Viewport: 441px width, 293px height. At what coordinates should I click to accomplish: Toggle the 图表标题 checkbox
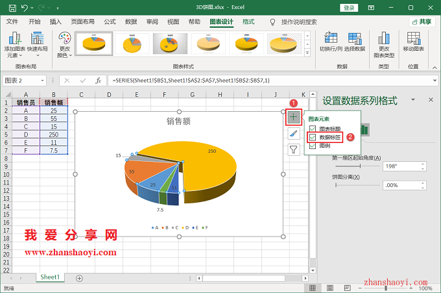click(313, 129)
